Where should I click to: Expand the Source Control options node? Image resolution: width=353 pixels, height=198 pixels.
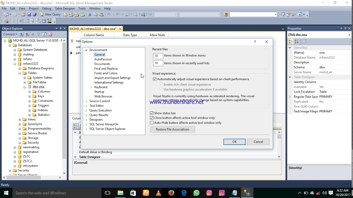pos(86,101)
